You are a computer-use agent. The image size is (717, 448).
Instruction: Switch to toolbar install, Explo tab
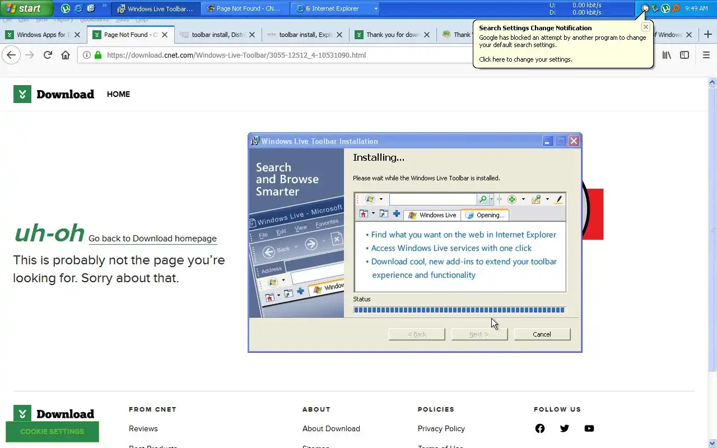pyautogui.click(x=305, y=35)
